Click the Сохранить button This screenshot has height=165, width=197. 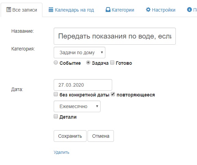[70, 136]
